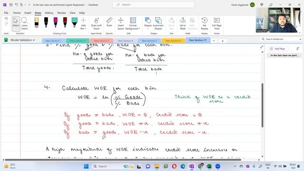This screenshot has height=171, width=304.
Task: Click the gem icon beside the account avatar
Action: (x=262, y=5)
